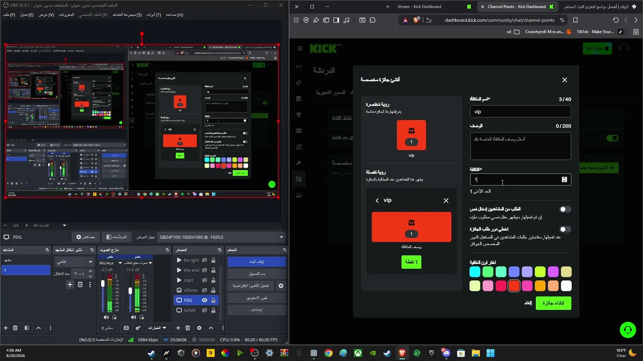Open OBS help (H) menu
Viewport: 643px width, 361px height.
(174, 15)
